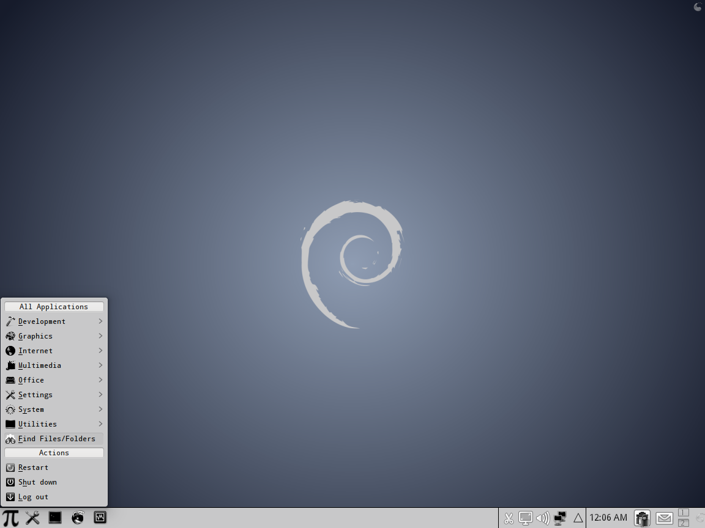This screenshot has height=528, width=705.
Task: Click the 12:06 AM clock
Action: [608, 518]
